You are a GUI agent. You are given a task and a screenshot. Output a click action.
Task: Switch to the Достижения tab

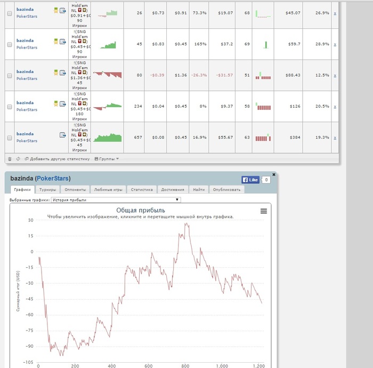tap(173, 189)
